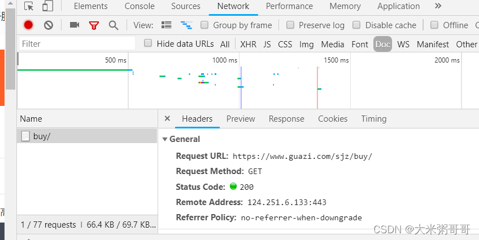Filter requests by XHR type
The height and width of the screenshot is (240, 479).
click(x=248, y=44)
